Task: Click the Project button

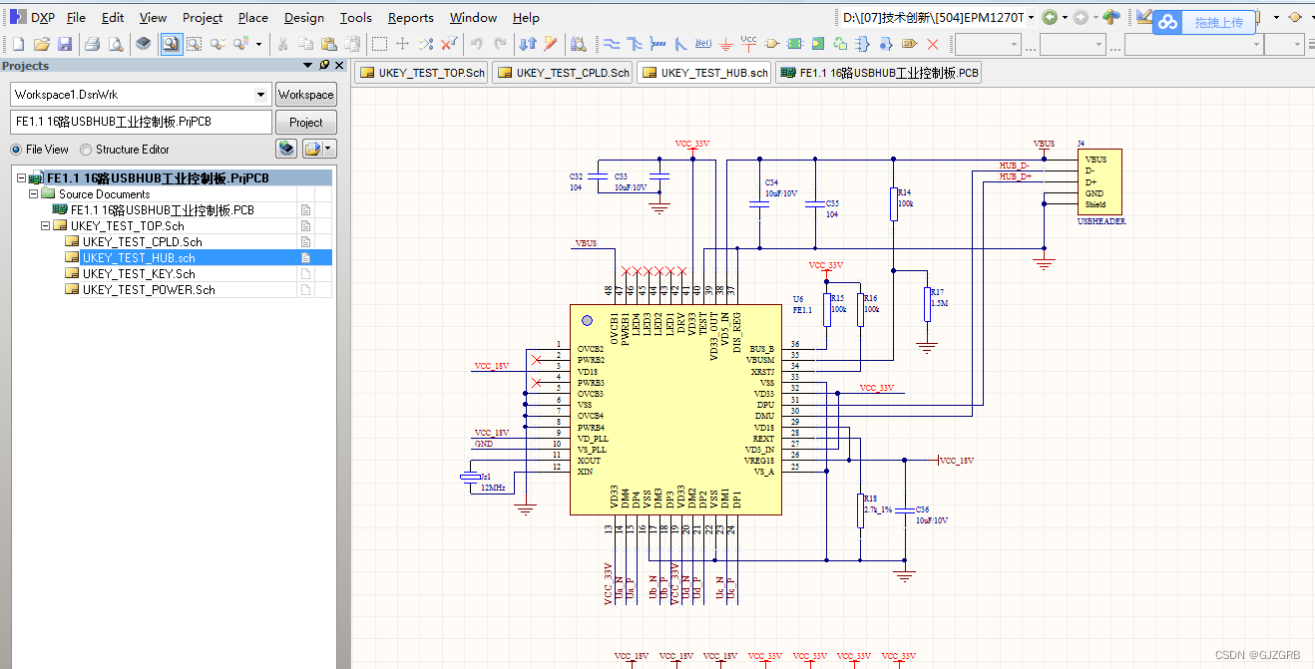Action: click(305, 122)
